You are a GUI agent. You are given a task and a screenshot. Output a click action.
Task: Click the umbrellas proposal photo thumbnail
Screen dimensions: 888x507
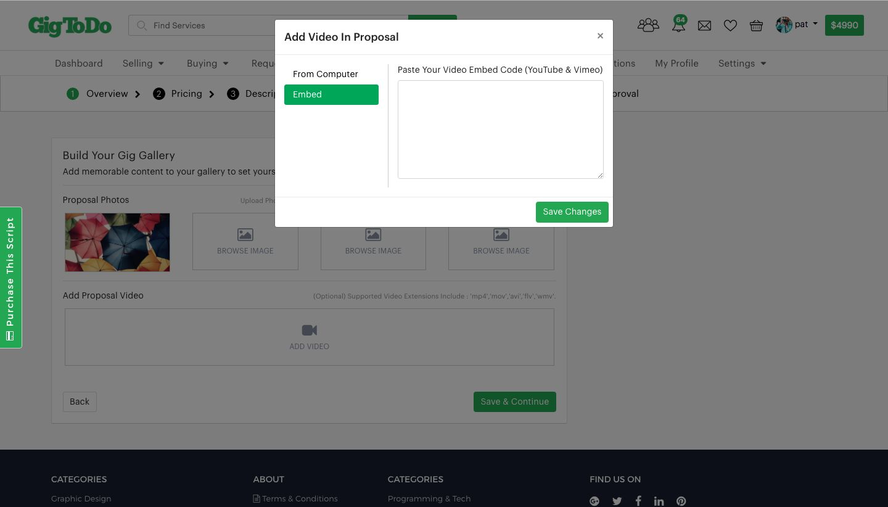(x=117, y=242)
